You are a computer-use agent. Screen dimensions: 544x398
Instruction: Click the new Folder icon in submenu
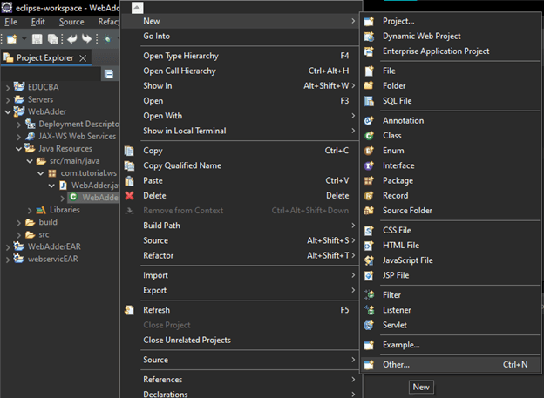(x=369, y=85)
